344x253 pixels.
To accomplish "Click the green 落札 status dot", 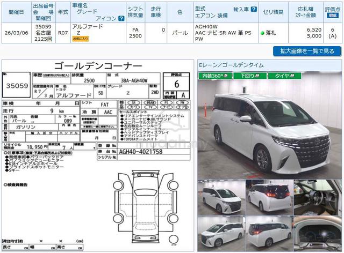I will click(x=262, y=33).
